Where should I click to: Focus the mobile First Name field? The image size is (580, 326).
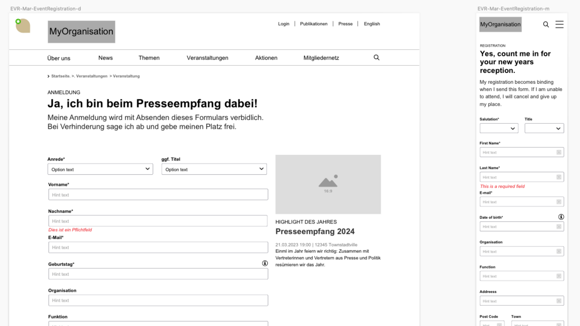521,152
